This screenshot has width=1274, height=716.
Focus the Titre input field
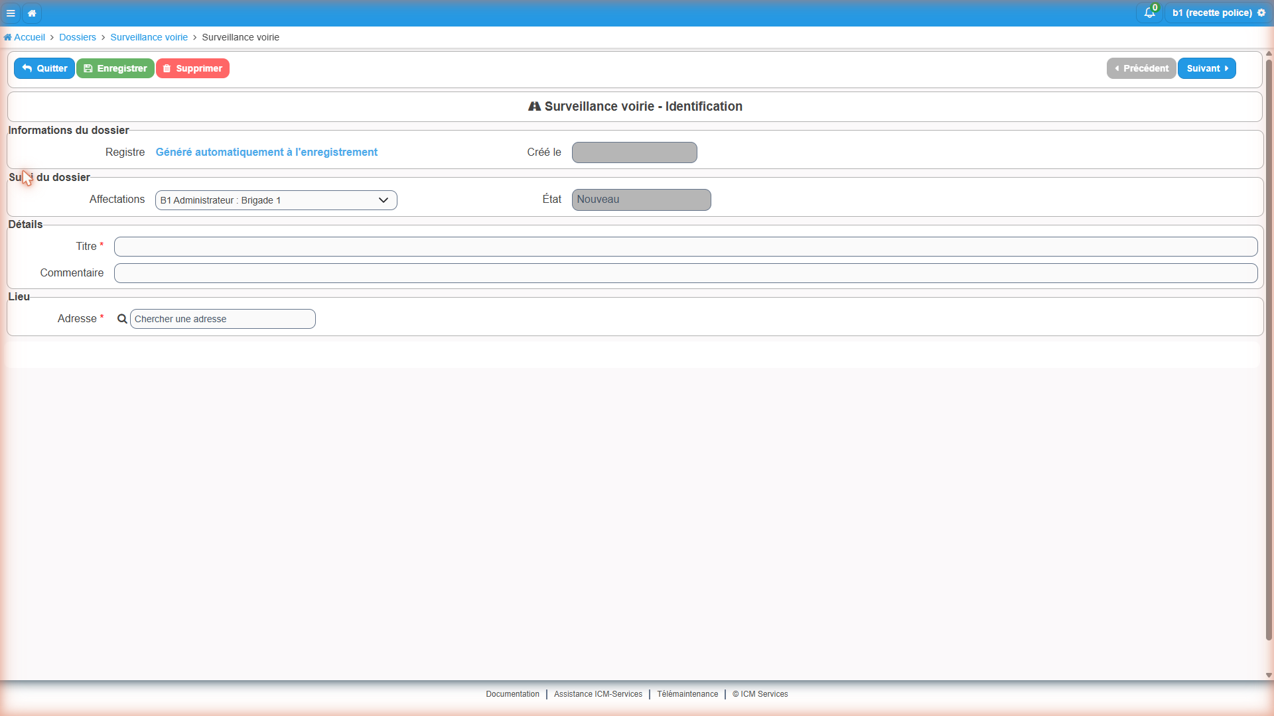(x=685, y=247)
